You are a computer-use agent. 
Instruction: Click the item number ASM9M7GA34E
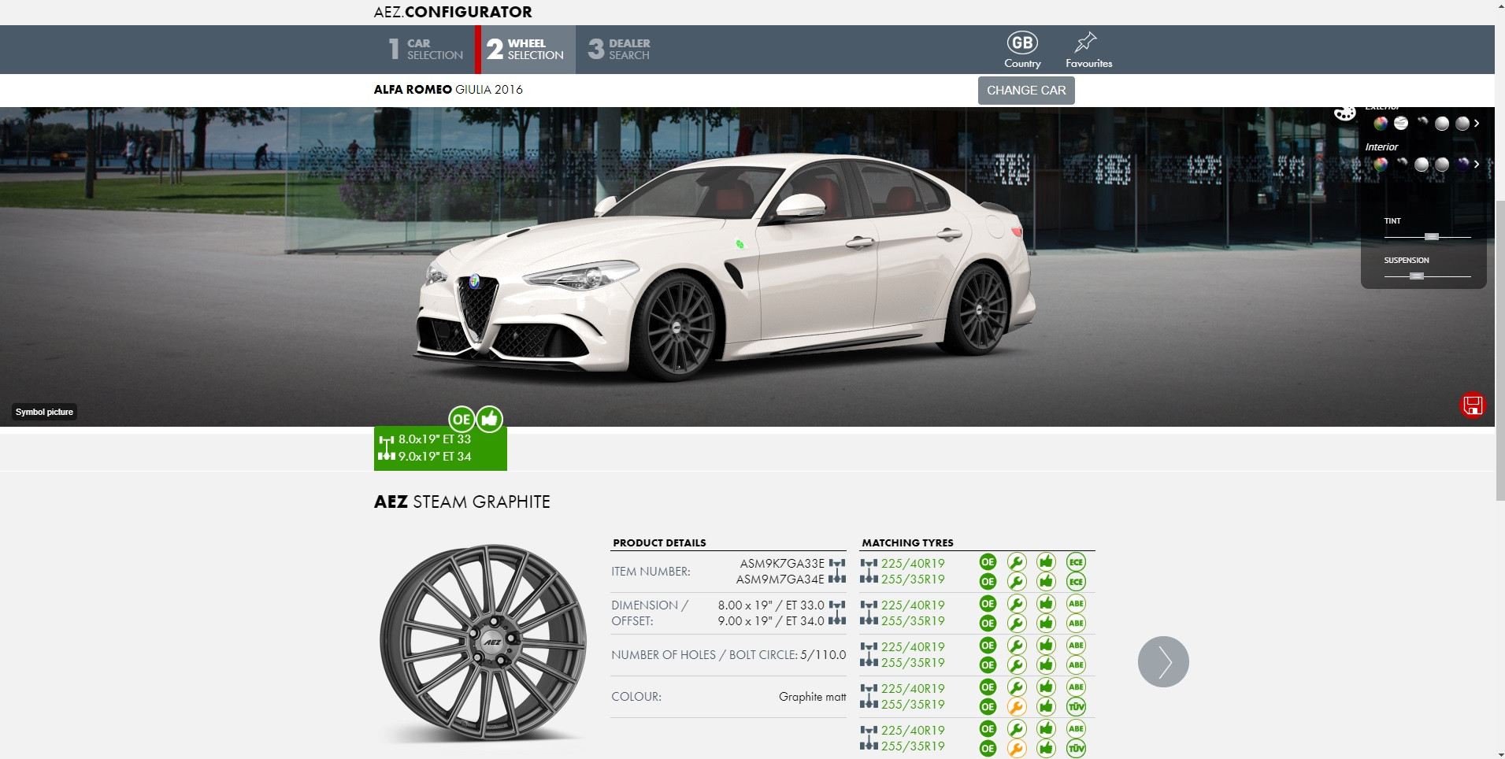[x=780, y=579]
